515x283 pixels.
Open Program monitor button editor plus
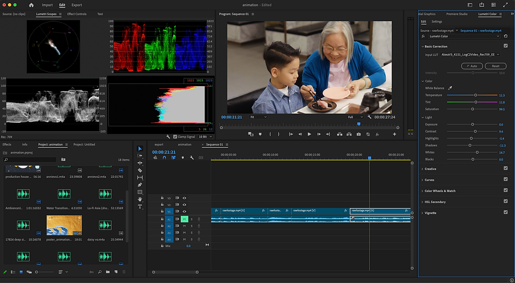(395, 134)
